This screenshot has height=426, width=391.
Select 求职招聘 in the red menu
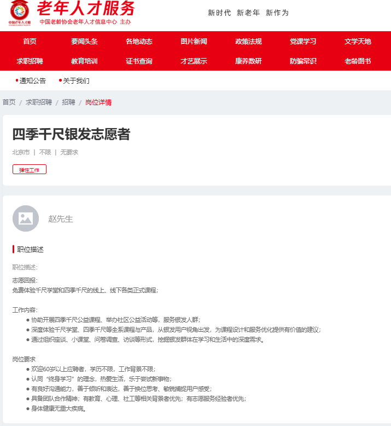(30, 61)
